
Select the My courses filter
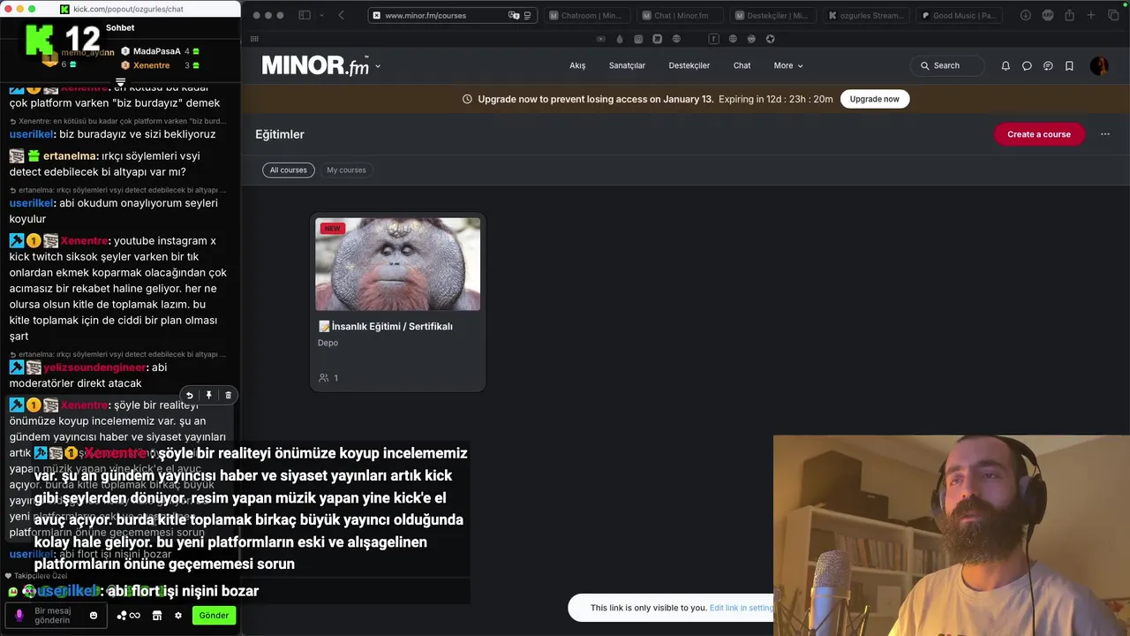click(x=346, y=170)
